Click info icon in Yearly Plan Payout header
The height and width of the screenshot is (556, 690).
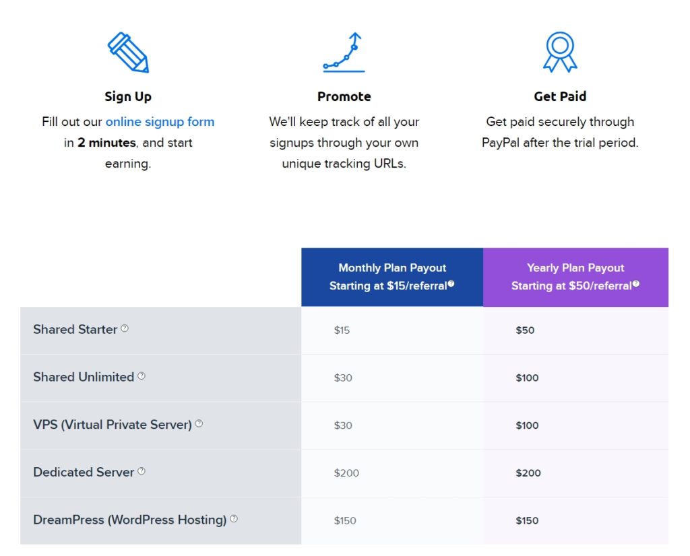coord(636,283)
